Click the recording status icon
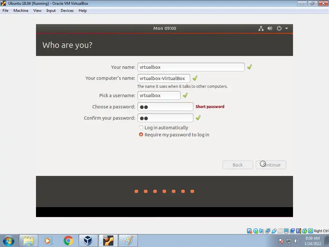 [292, 231]
